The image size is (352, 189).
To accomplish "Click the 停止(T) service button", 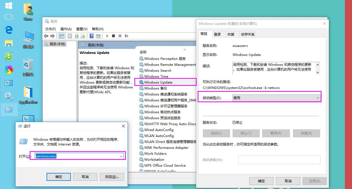I will [x=246, y=133].
